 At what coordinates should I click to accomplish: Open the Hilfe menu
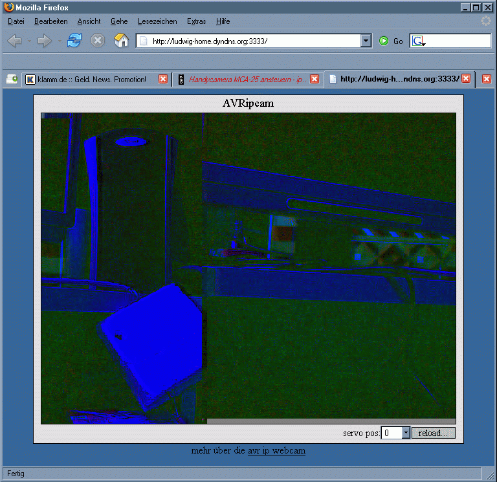tap(223, 21)
